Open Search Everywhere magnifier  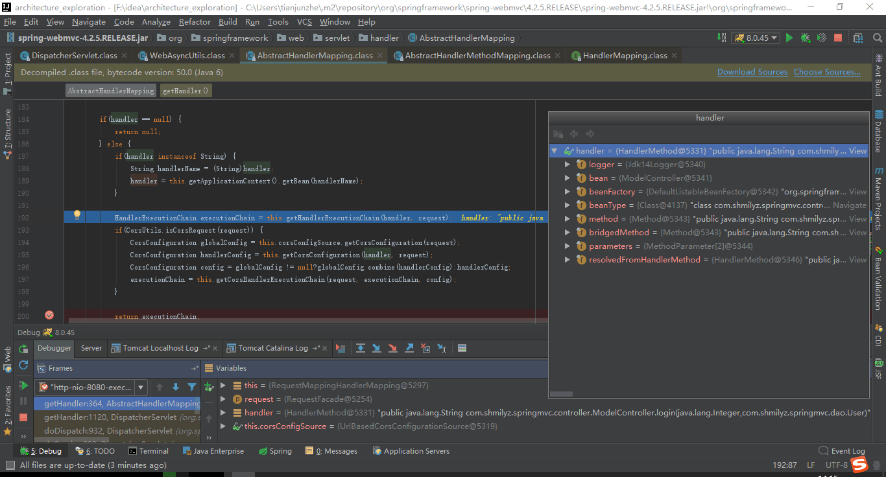tap(878, 38)
